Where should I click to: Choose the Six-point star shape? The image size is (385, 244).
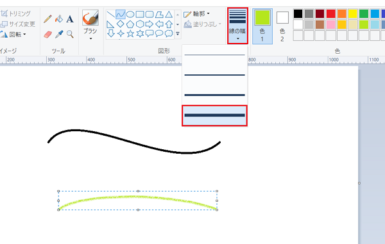[x=140, y=33]
